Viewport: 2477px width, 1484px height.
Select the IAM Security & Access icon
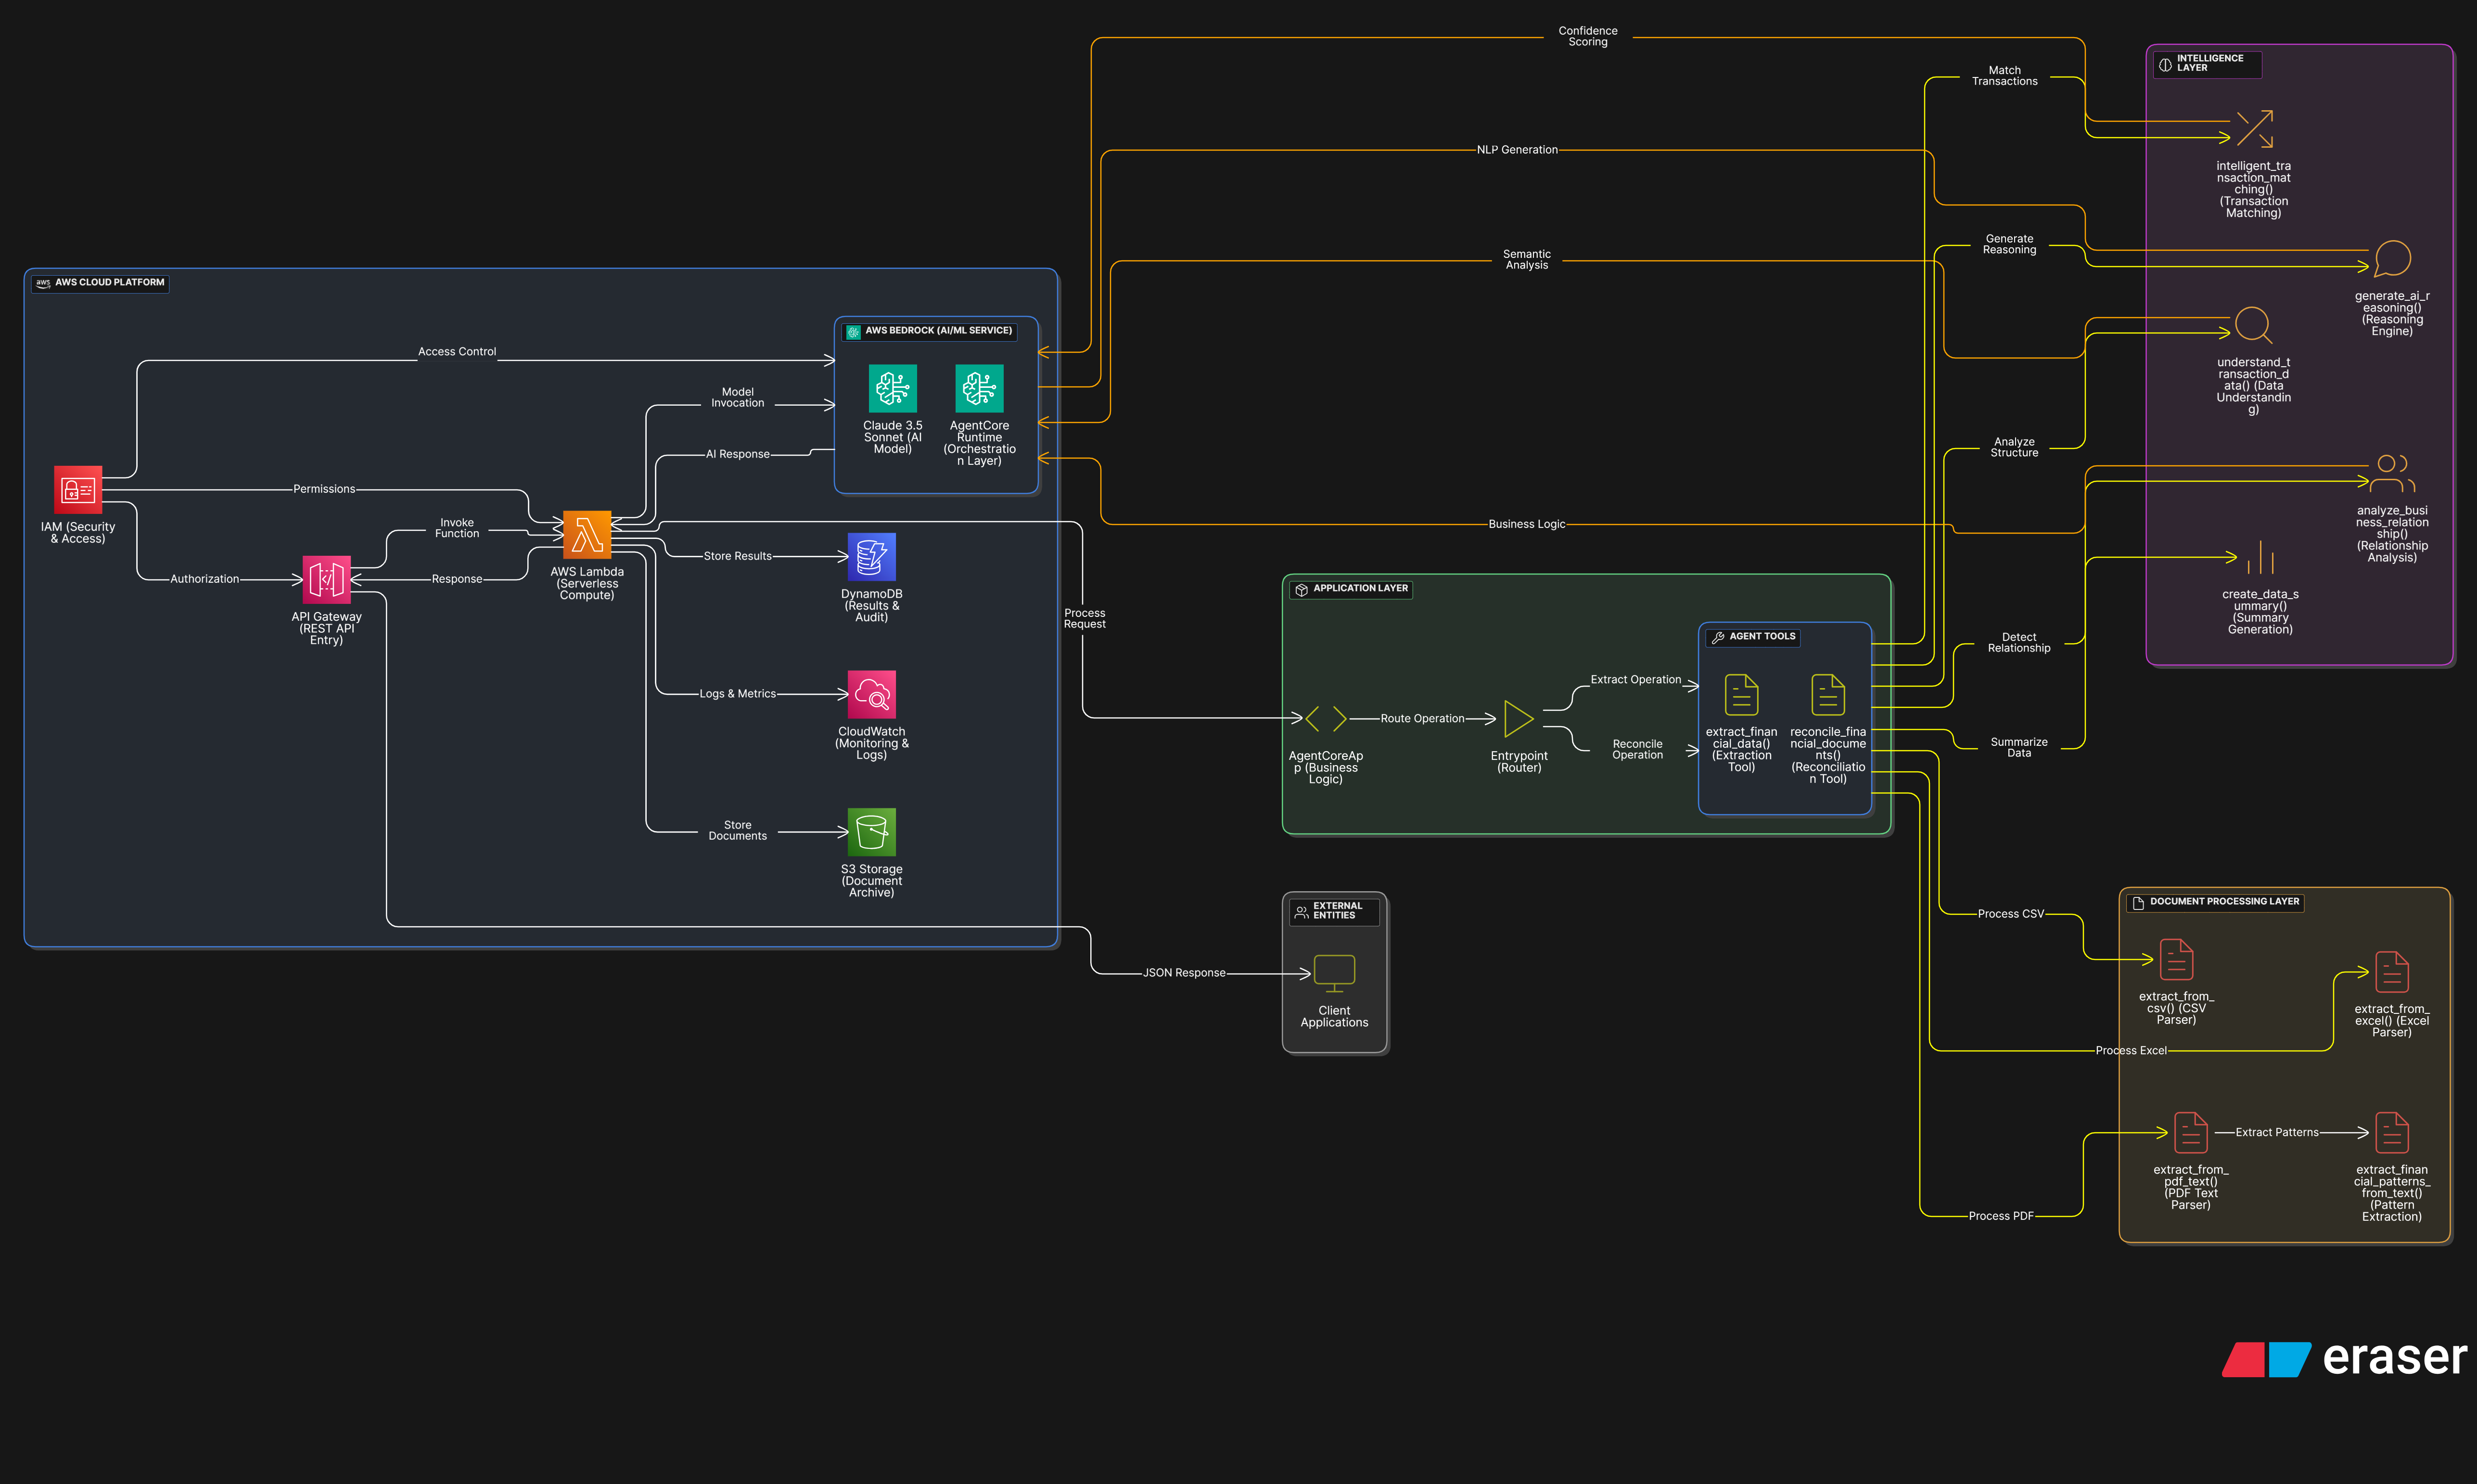tap(78, 490)
